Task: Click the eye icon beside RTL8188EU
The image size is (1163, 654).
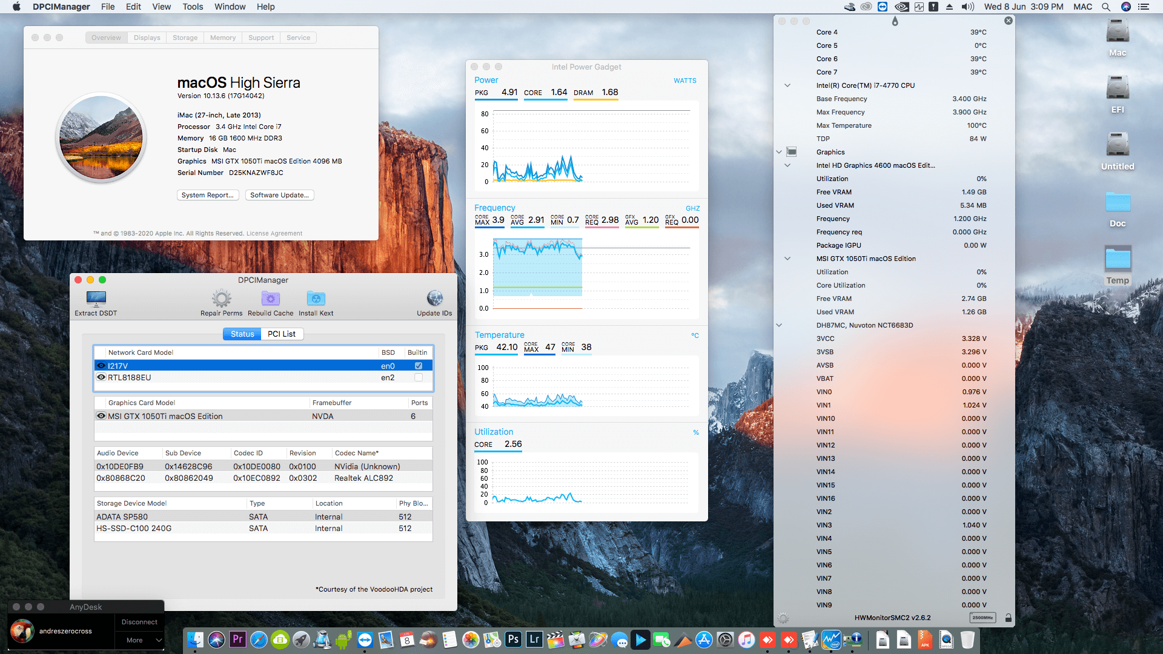Action: (101, 377)
